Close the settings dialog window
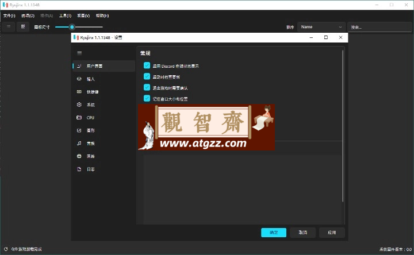Viewport: 414px width, 255px height. [340, 37]
